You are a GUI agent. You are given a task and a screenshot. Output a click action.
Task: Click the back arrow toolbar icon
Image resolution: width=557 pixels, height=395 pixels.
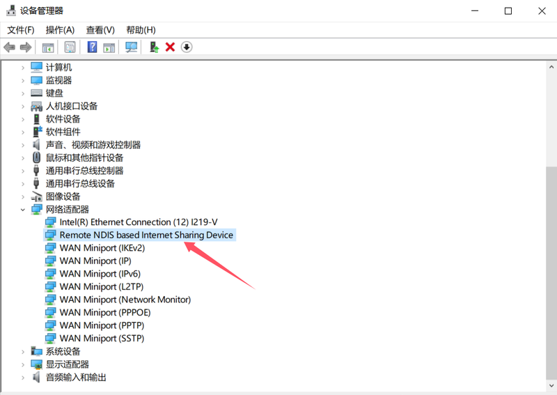click(9, 47)
